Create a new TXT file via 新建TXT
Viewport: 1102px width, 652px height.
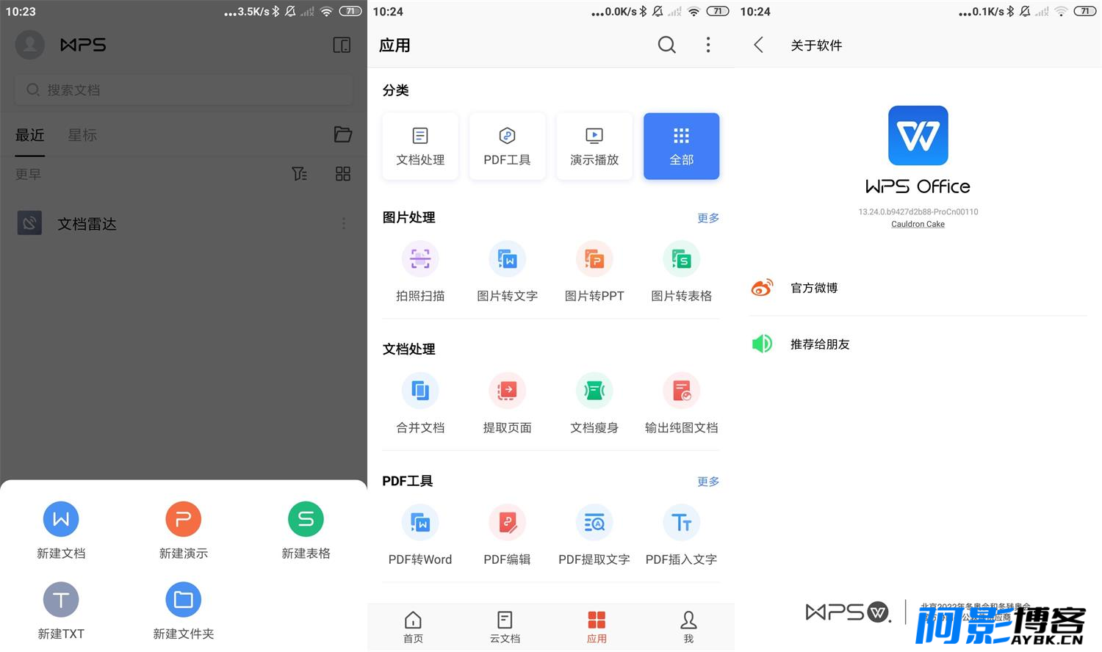[x=61, y=600]
